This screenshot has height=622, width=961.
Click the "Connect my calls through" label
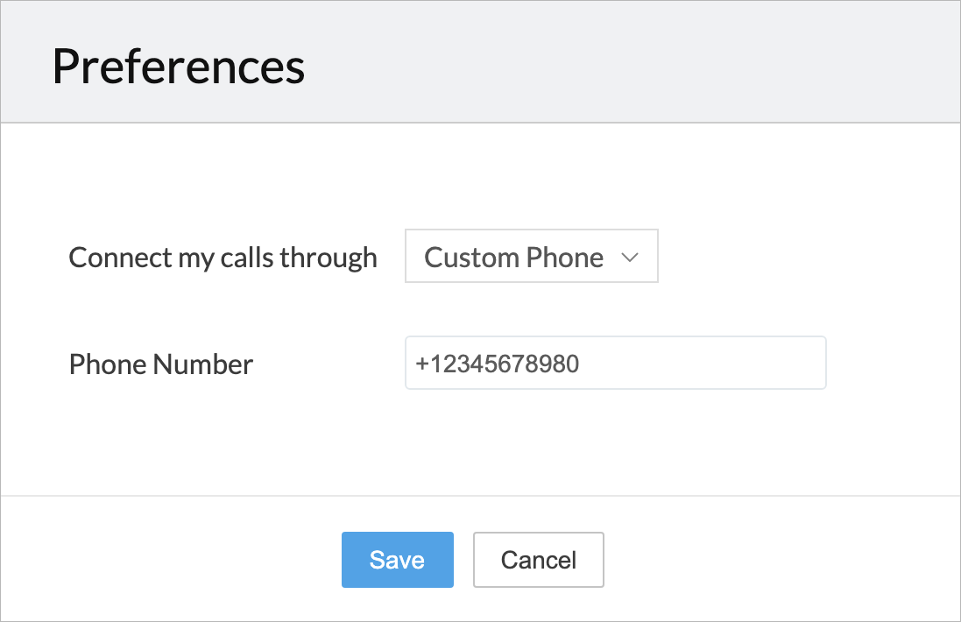pos(223,258)
